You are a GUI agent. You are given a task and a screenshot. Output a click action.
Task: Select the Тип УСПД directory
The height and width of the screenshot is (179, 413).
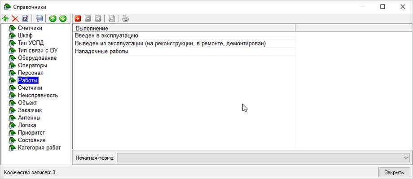click(31, 43)
